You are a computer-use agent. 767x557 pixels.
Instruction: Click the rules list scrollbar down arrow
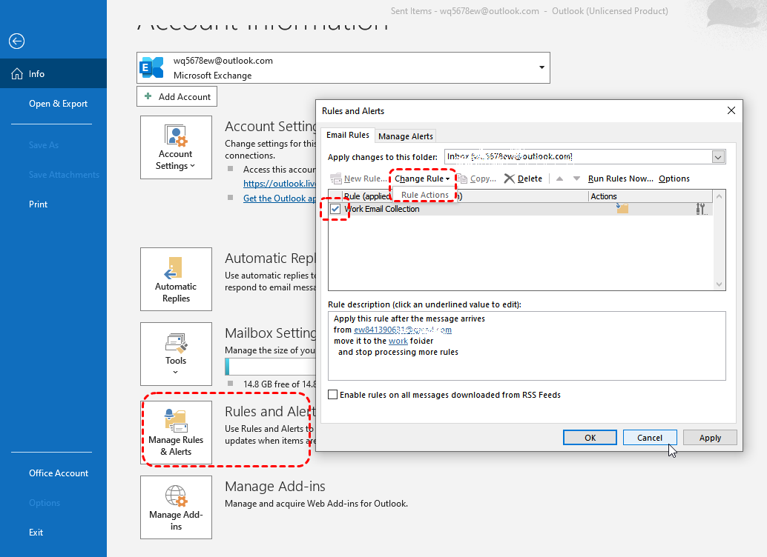click(719, 284)
